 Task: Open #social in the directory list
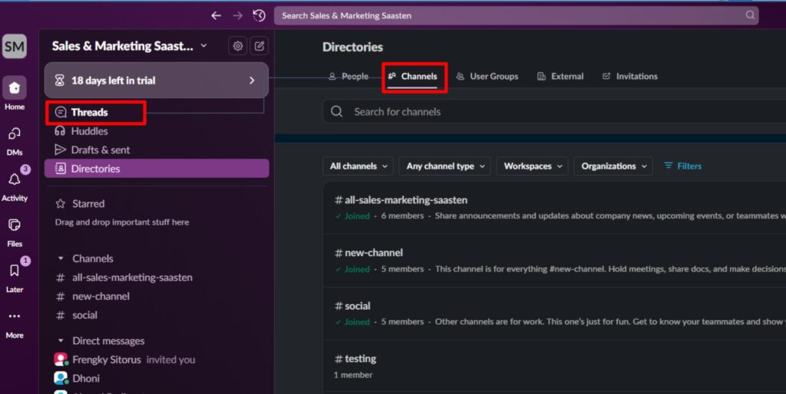click(x=352, y=306)
